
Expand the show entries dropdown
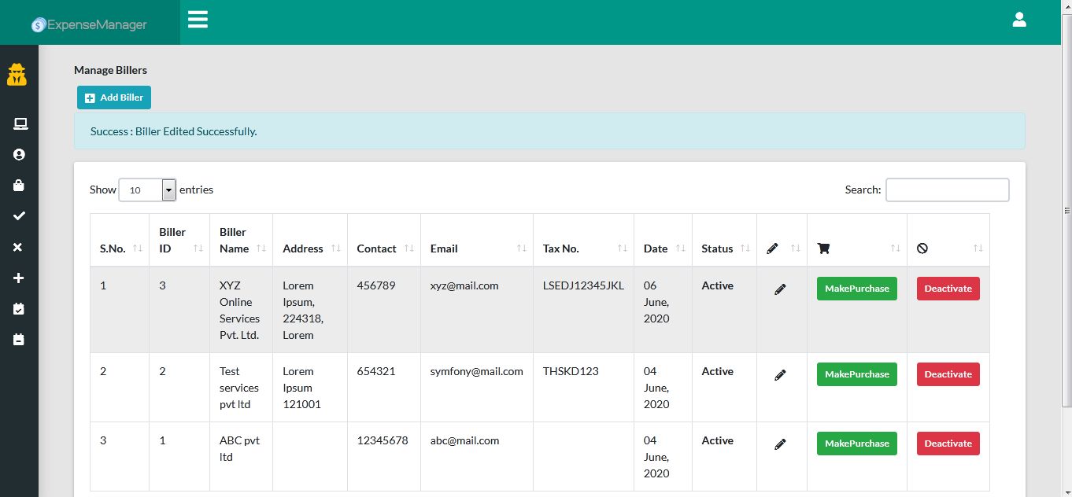(x=147, y=190)
